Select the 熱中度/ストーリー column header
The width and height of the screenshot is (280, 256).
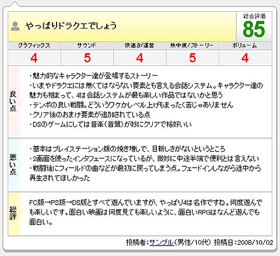pos(192,45)
